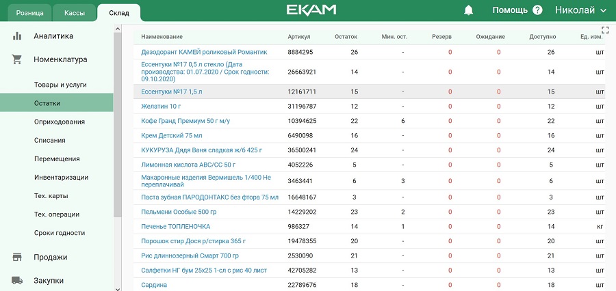Open Пельмени Особые 500 гр item
616x291 pixels.
click(x=179, y=212)
